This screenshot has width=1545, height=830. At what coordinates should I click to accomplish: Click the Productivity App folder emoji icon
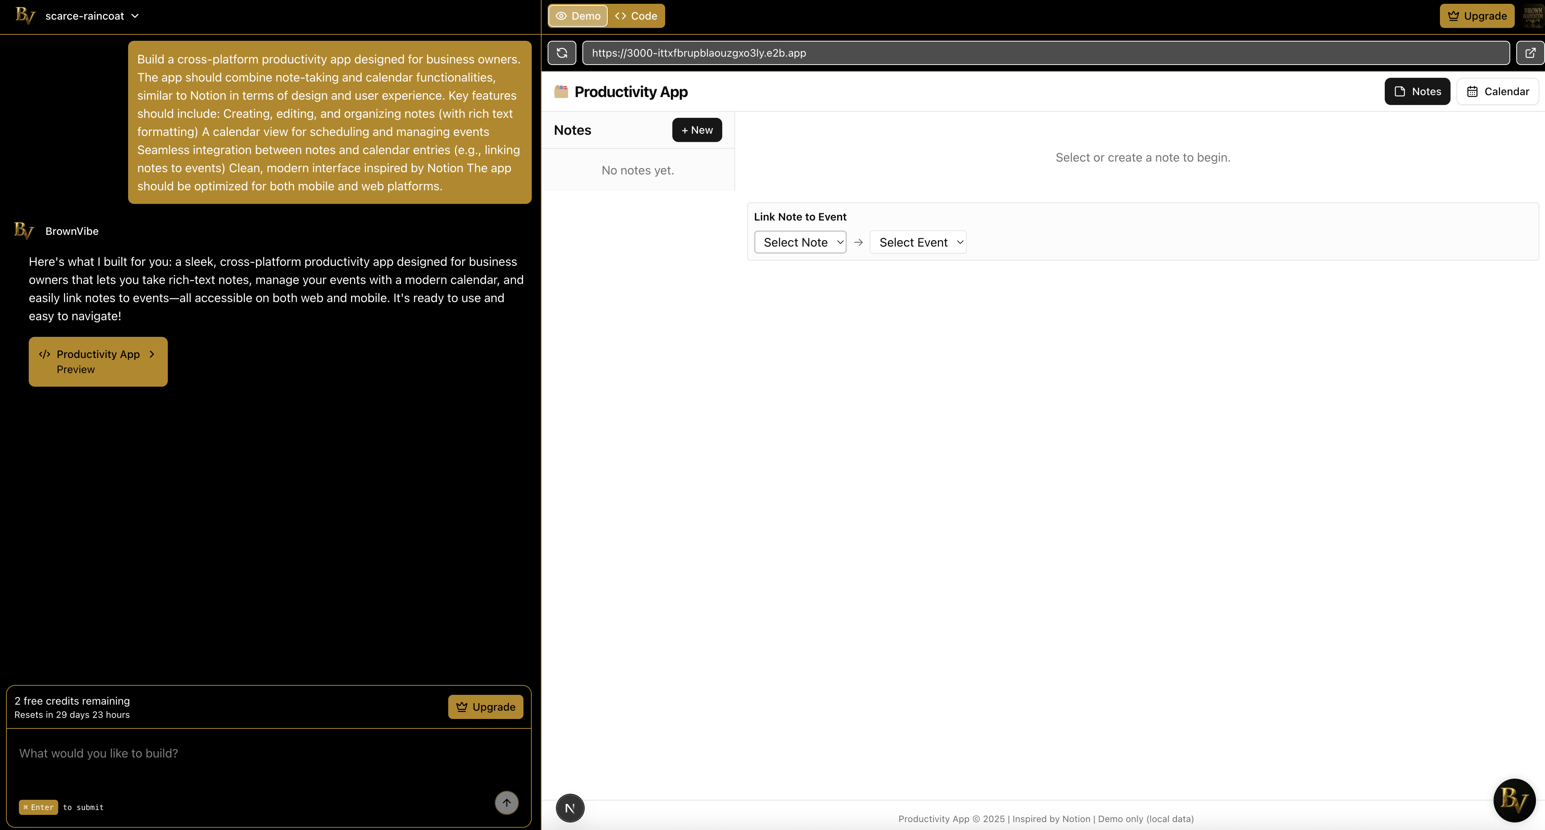(561, 91)
